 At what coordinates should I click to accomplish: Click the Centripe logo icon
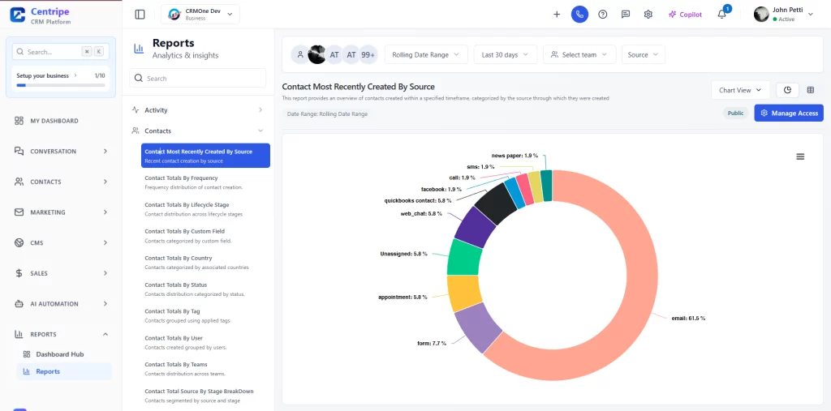click(18, 15)
